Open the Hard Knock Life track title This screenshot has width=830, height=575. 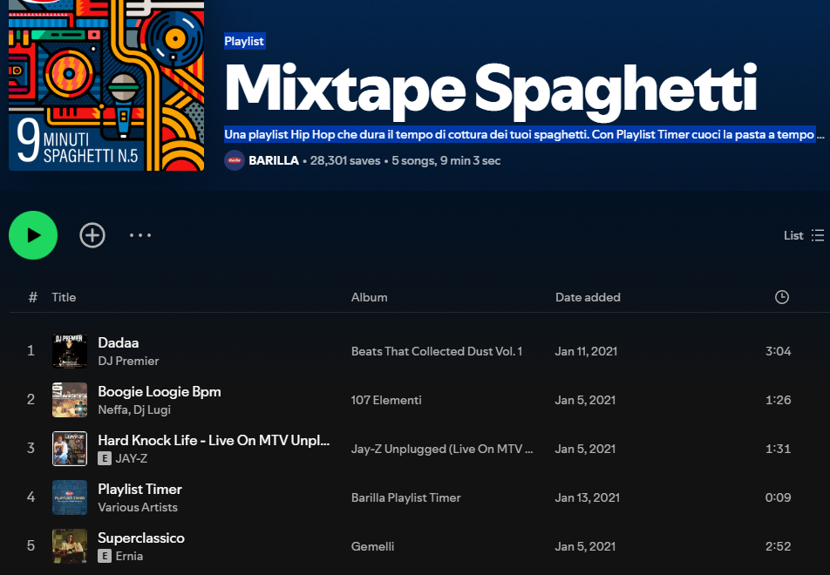214,440
